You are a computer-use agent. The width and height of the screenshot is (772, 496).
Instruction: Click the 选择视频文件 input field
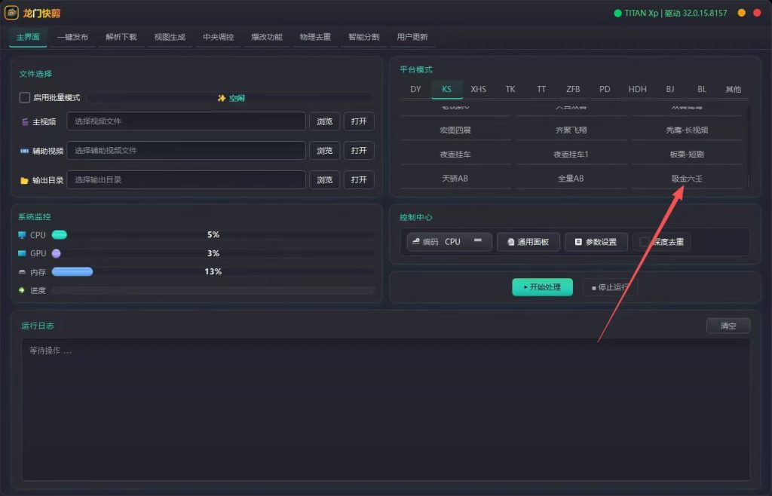click(x=186, y=121)
